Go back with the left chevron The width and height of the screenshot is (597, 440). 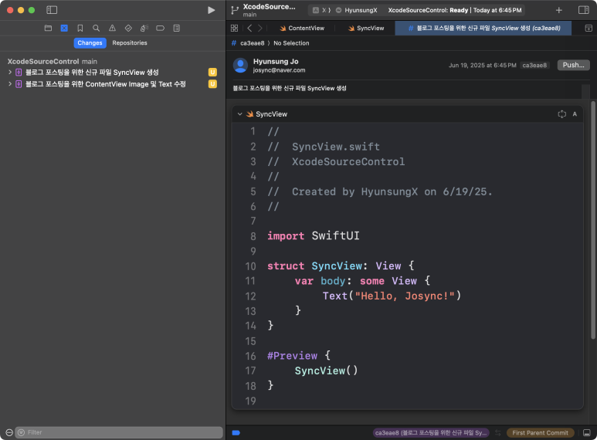tap(249, 28)
